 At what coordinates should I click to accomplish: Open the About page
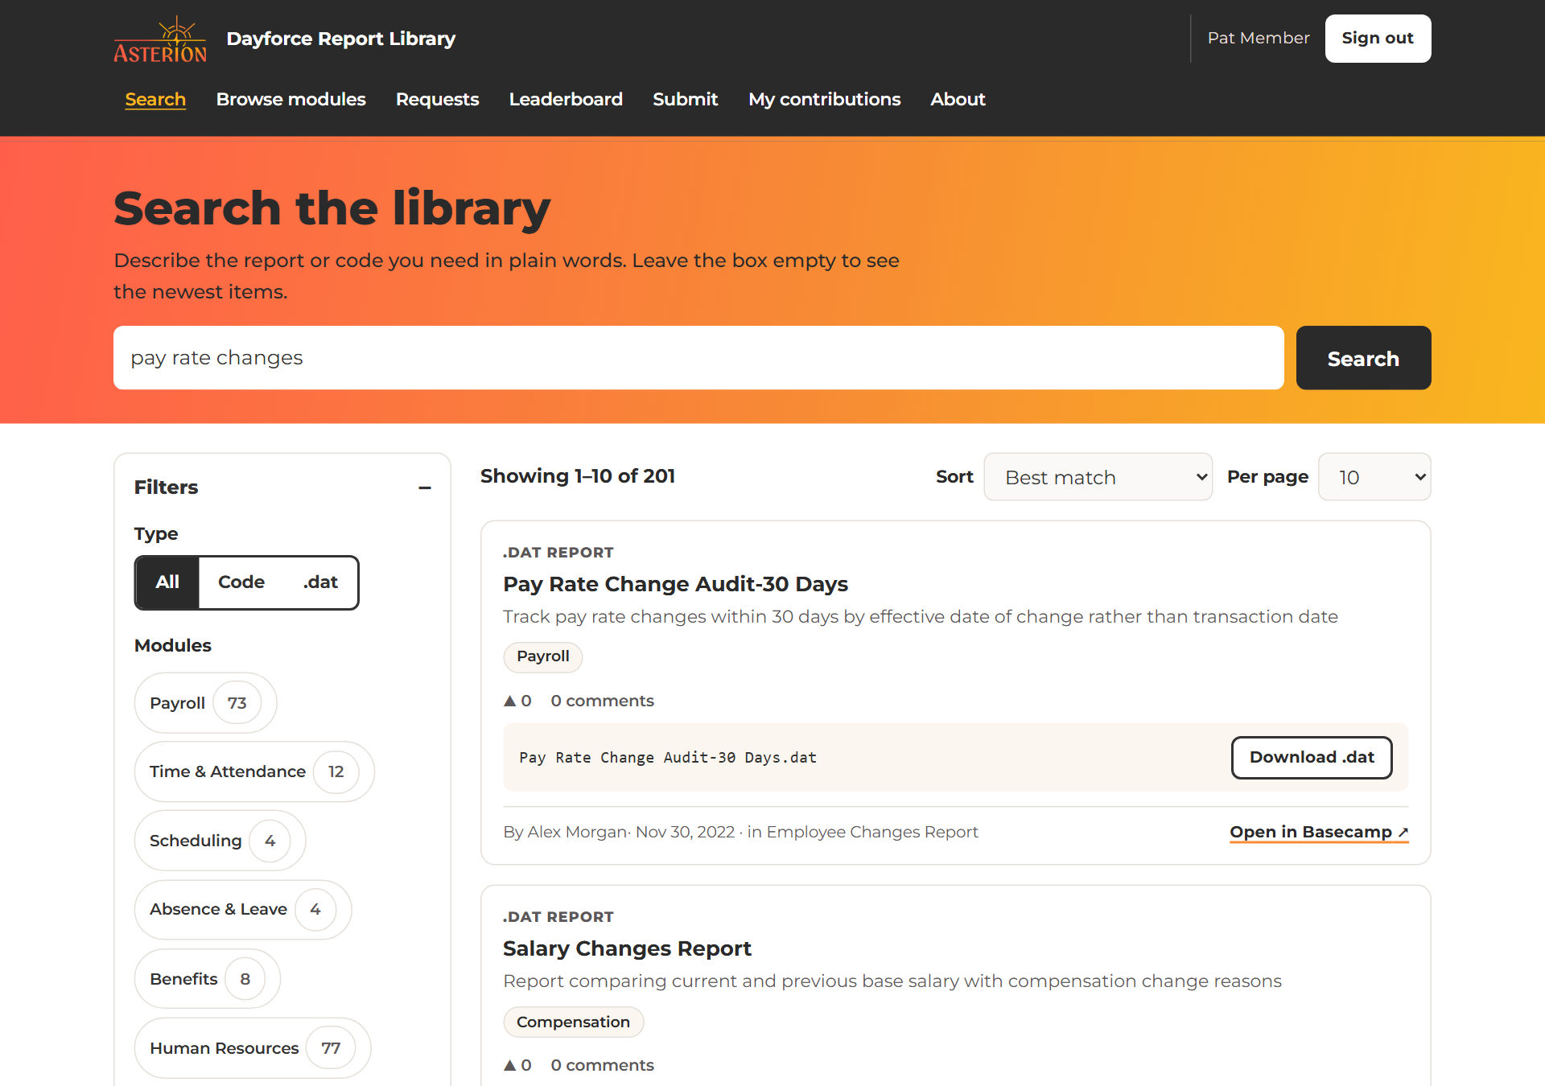958,99
